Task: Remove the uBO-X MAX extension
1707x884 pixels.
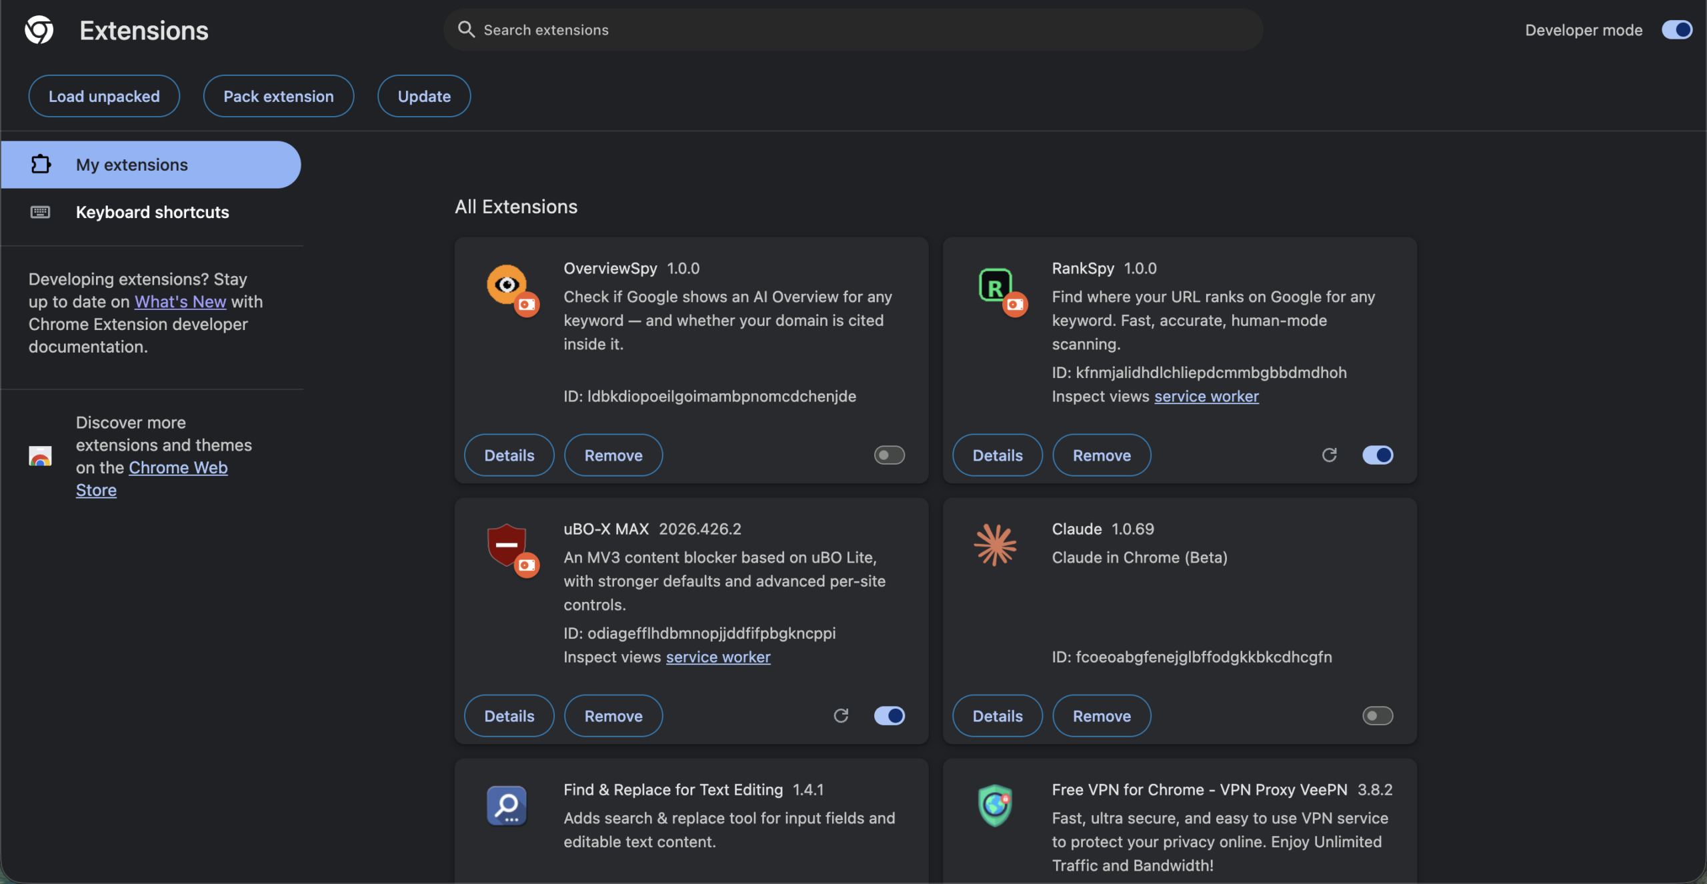Action: (x=613, y=715)
